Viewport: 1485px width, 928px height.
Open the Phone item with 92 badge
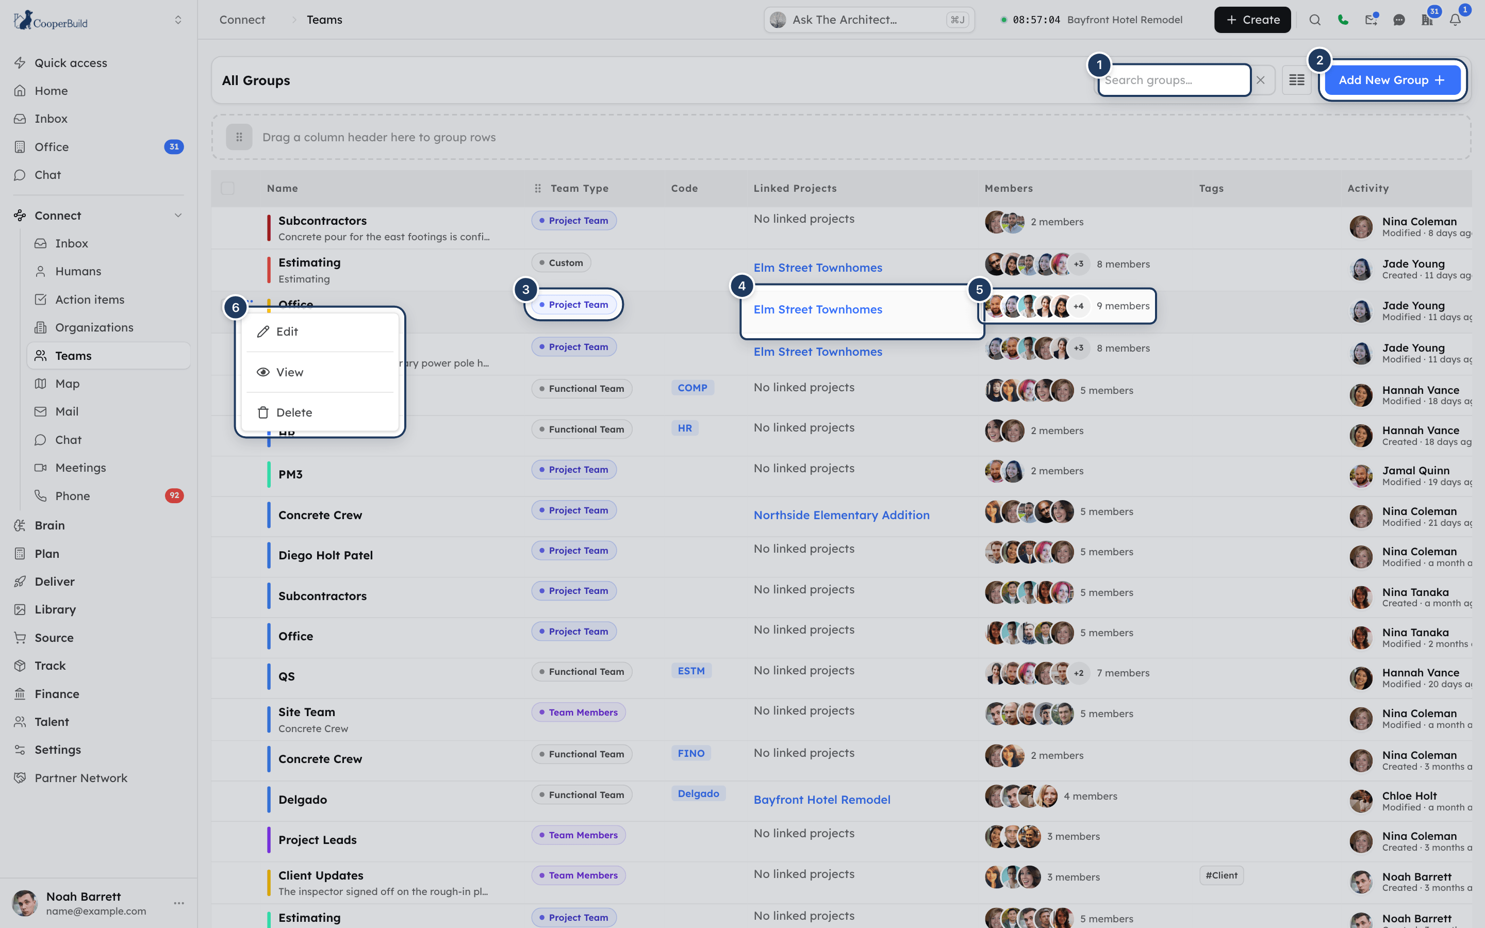point(109,496)
